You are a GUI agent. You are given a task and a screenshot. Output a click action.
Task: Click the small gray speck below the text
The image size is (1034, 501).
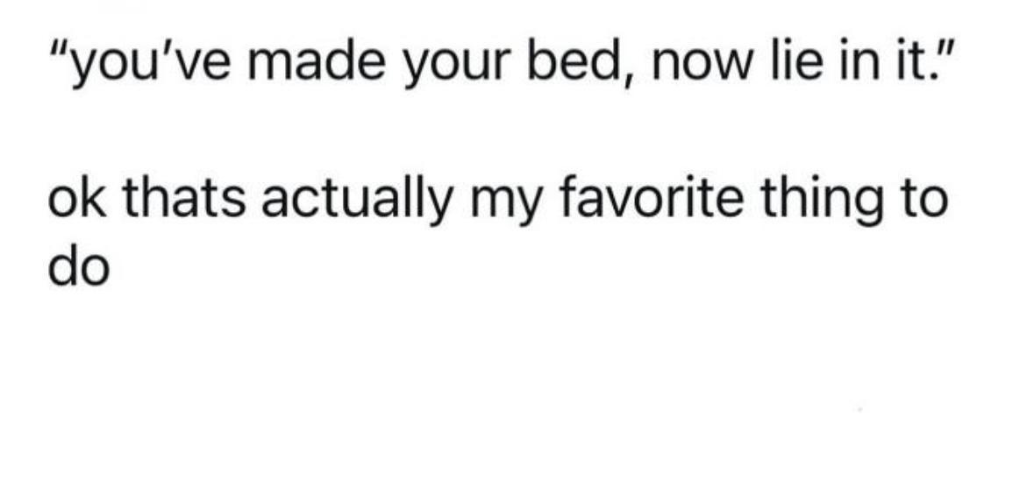tap(859, 410)
